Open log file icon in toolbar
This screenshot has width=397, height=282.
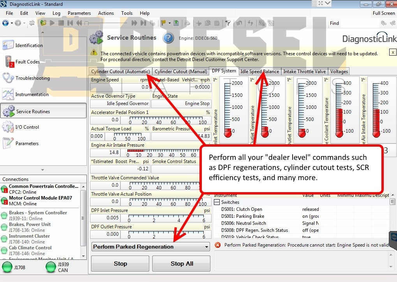pos(43,23)
